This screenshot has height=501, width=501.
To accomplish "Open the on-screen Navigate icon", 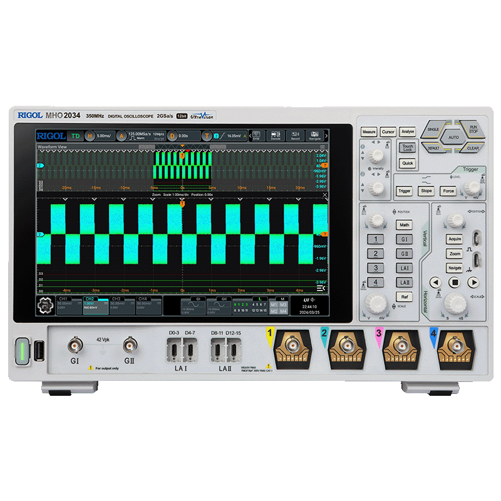I will tap(315, 135).
